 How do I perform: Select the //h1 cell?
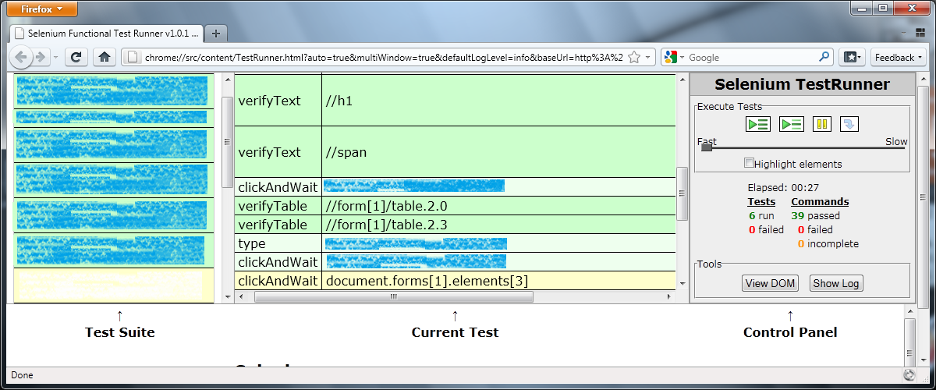coord(498,101)
